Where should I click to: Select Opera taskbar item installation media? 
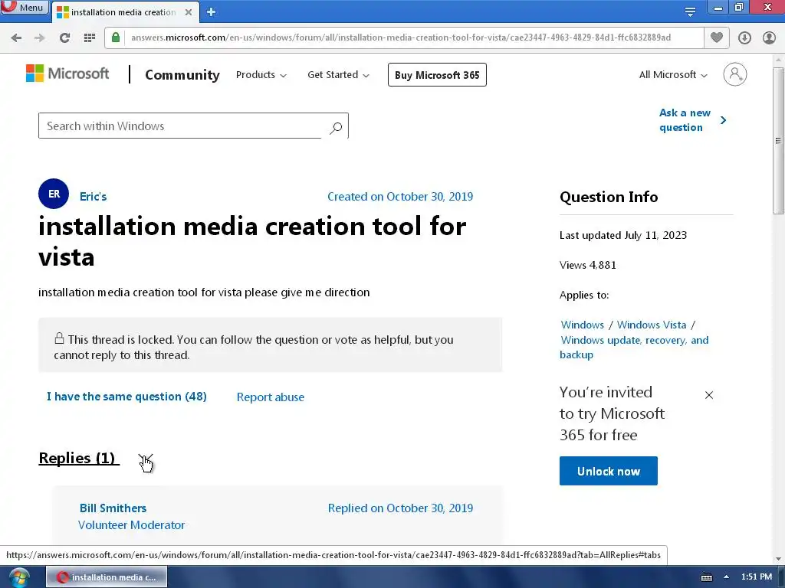tap(107, 577)
